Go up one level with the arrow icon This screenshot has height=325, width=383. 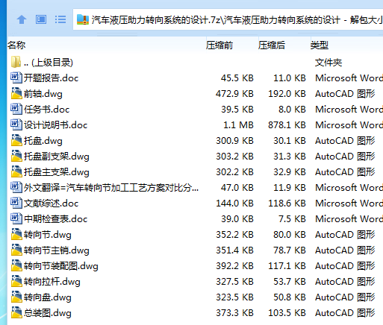point(22,19)
